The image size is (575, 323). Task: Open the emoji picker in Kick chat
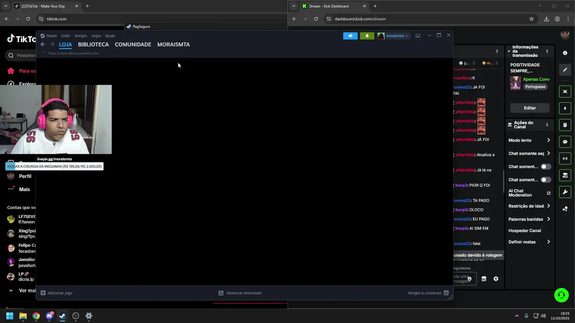469,279
